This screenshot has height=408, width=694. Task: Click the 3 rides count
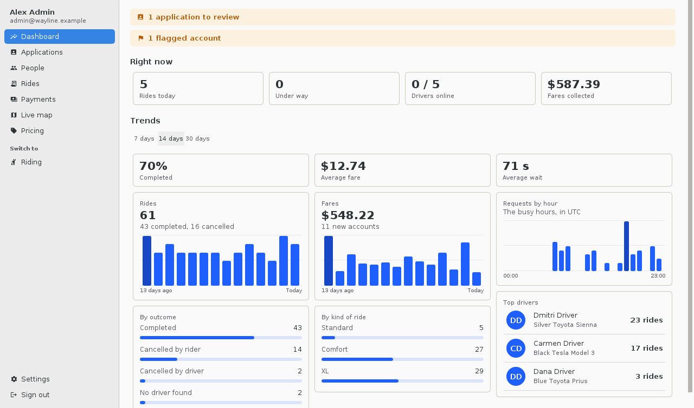click(x=649, y=377)
